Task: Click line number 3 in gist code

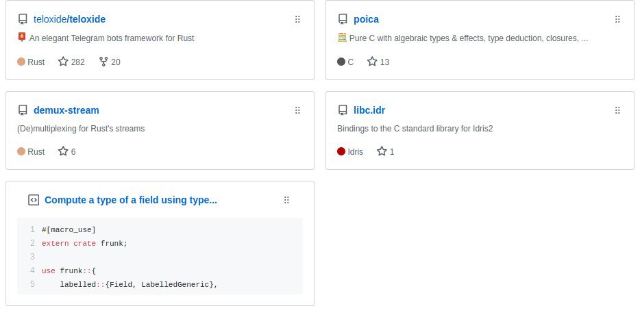Action: pyautogui.click(x=32, y=257)
